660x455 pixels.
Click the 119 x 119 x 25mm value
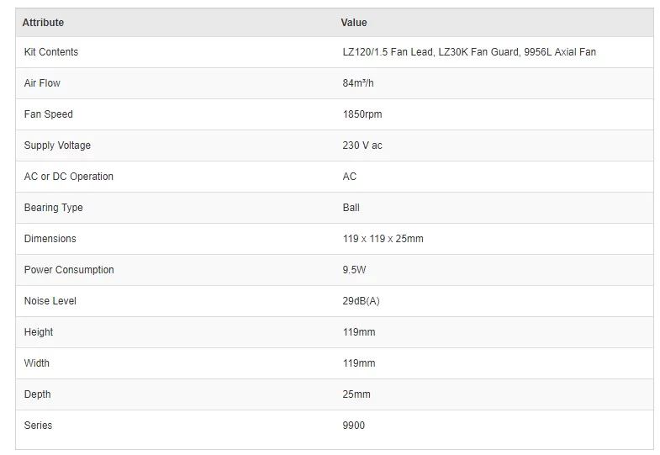(x=383, y=239)
